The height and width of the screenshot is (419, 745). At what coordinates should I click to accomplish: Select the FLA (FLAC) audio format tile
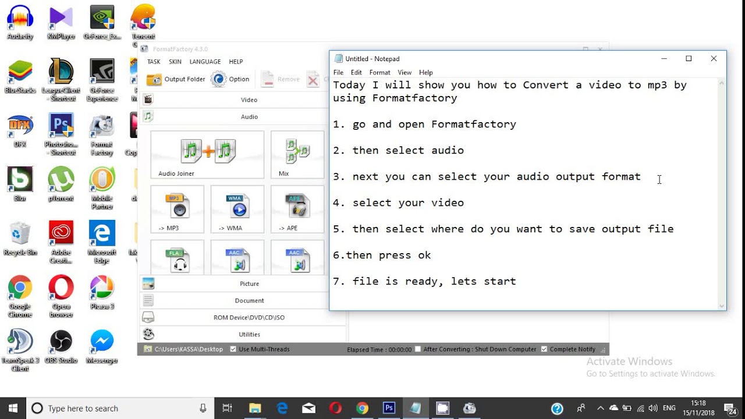177,257
